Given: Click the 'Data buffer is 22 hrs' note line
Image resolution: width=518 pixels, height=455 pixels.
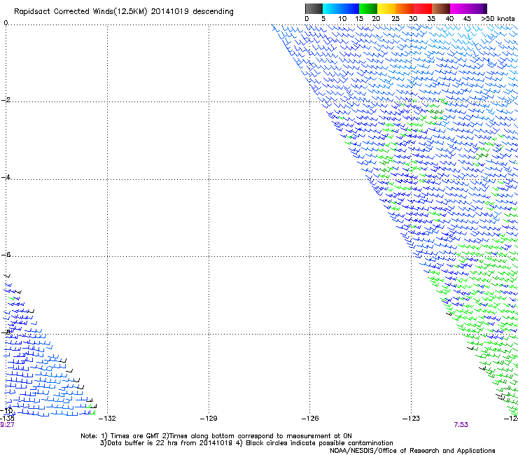Looking at the screenshot, I should (x=246, y=443).
